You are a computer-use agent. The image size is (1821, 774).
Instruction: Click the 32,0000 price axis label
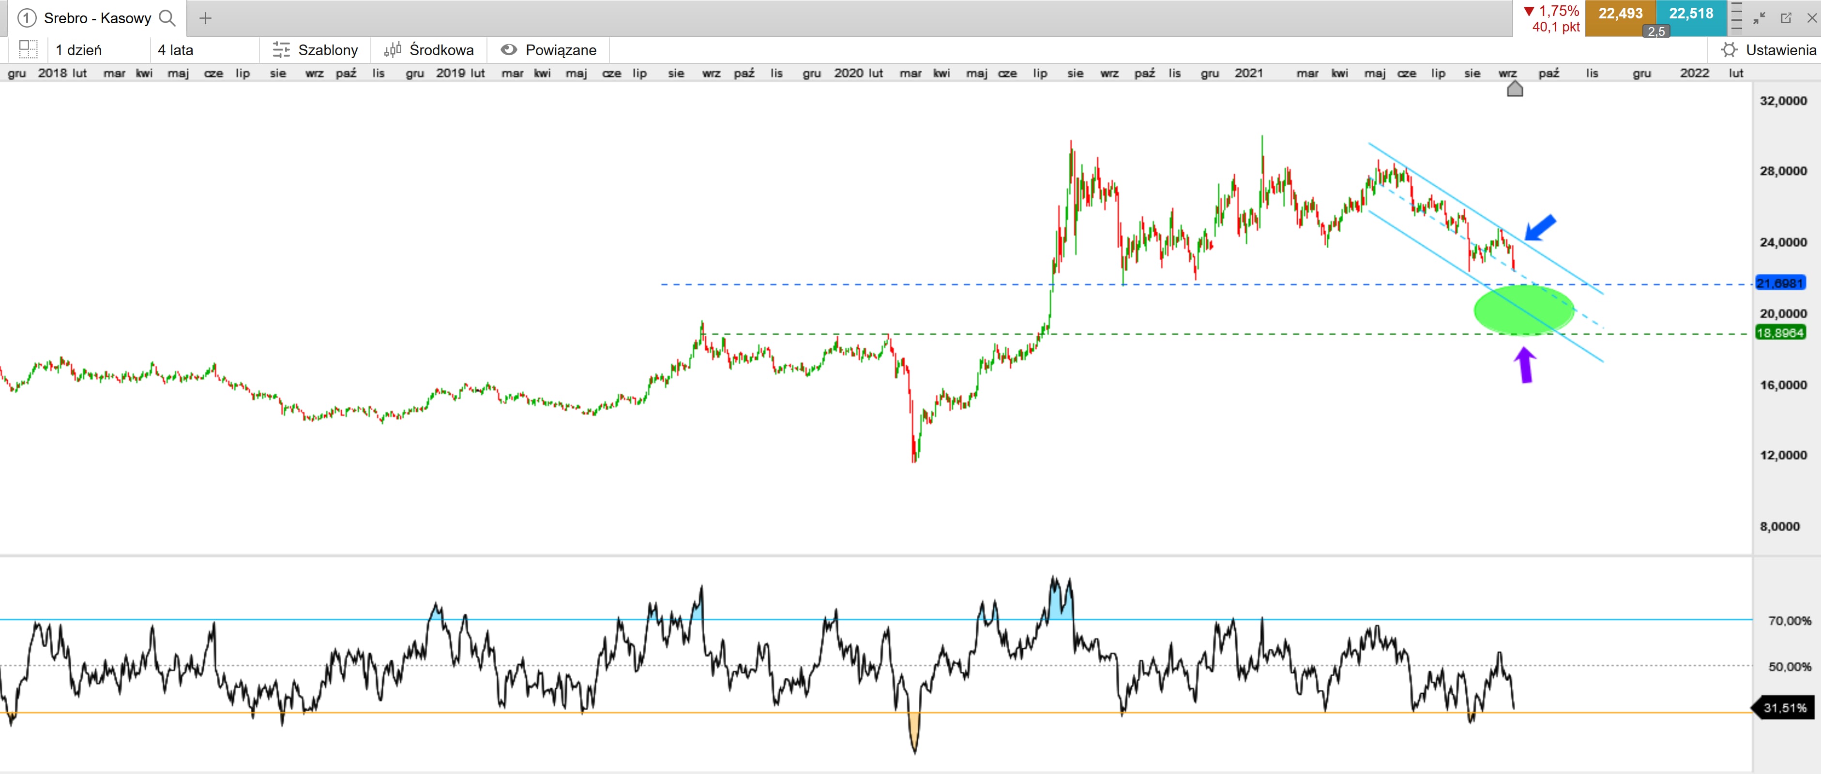tap(1783, 100)
